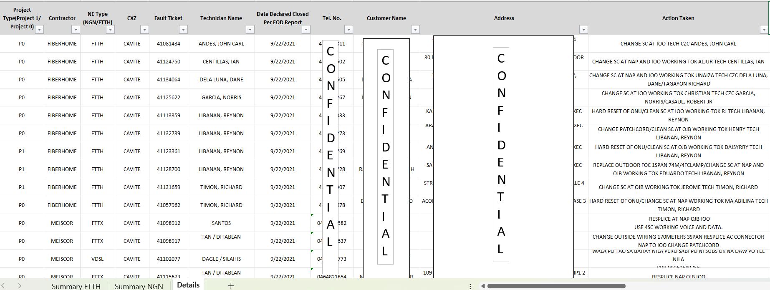
Task: Select technician cell CENTILLAS, IAN
Action: 221,61
